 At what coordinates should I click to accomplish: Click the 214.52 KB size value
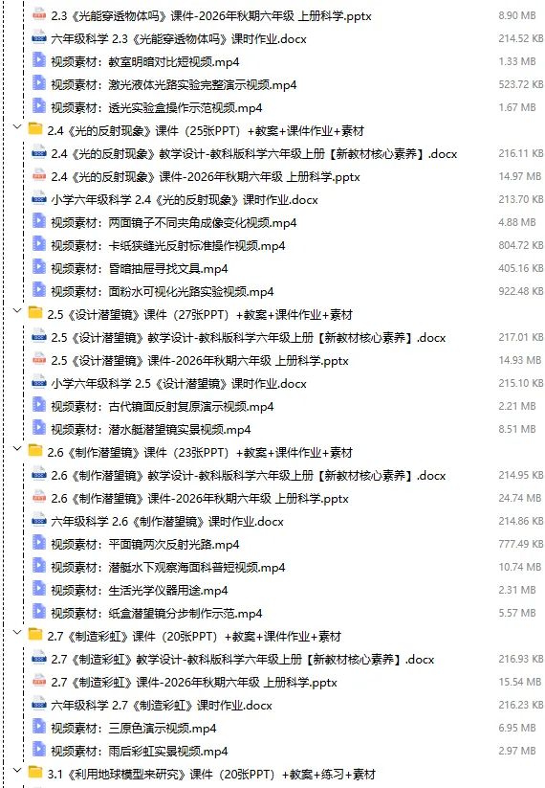click(x=521, y=38)
